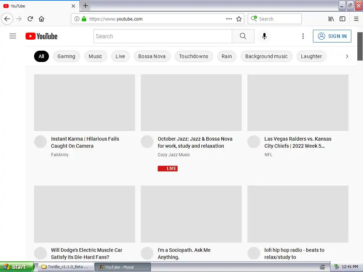Open lofi hip hop radio thumbnail

tap(298, 214)
